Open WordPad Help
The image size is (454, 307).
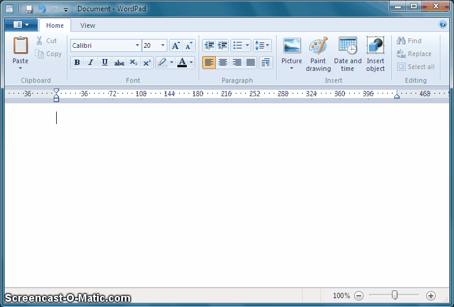click(443, 24)
